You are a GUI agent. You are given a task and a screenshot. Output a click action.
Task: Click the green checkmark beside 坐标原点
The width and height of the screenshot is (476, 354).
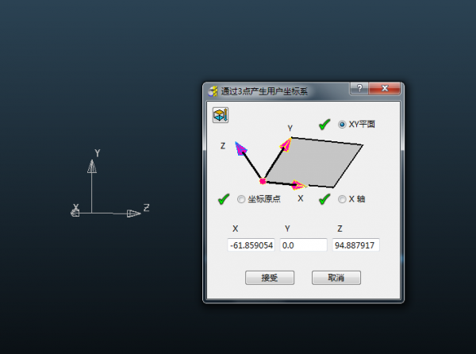point(224,199)
